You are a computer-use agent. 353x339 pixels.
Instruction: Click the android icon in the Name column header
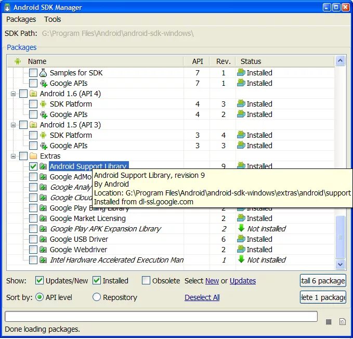pyautogui.click(x=18, y=61)
